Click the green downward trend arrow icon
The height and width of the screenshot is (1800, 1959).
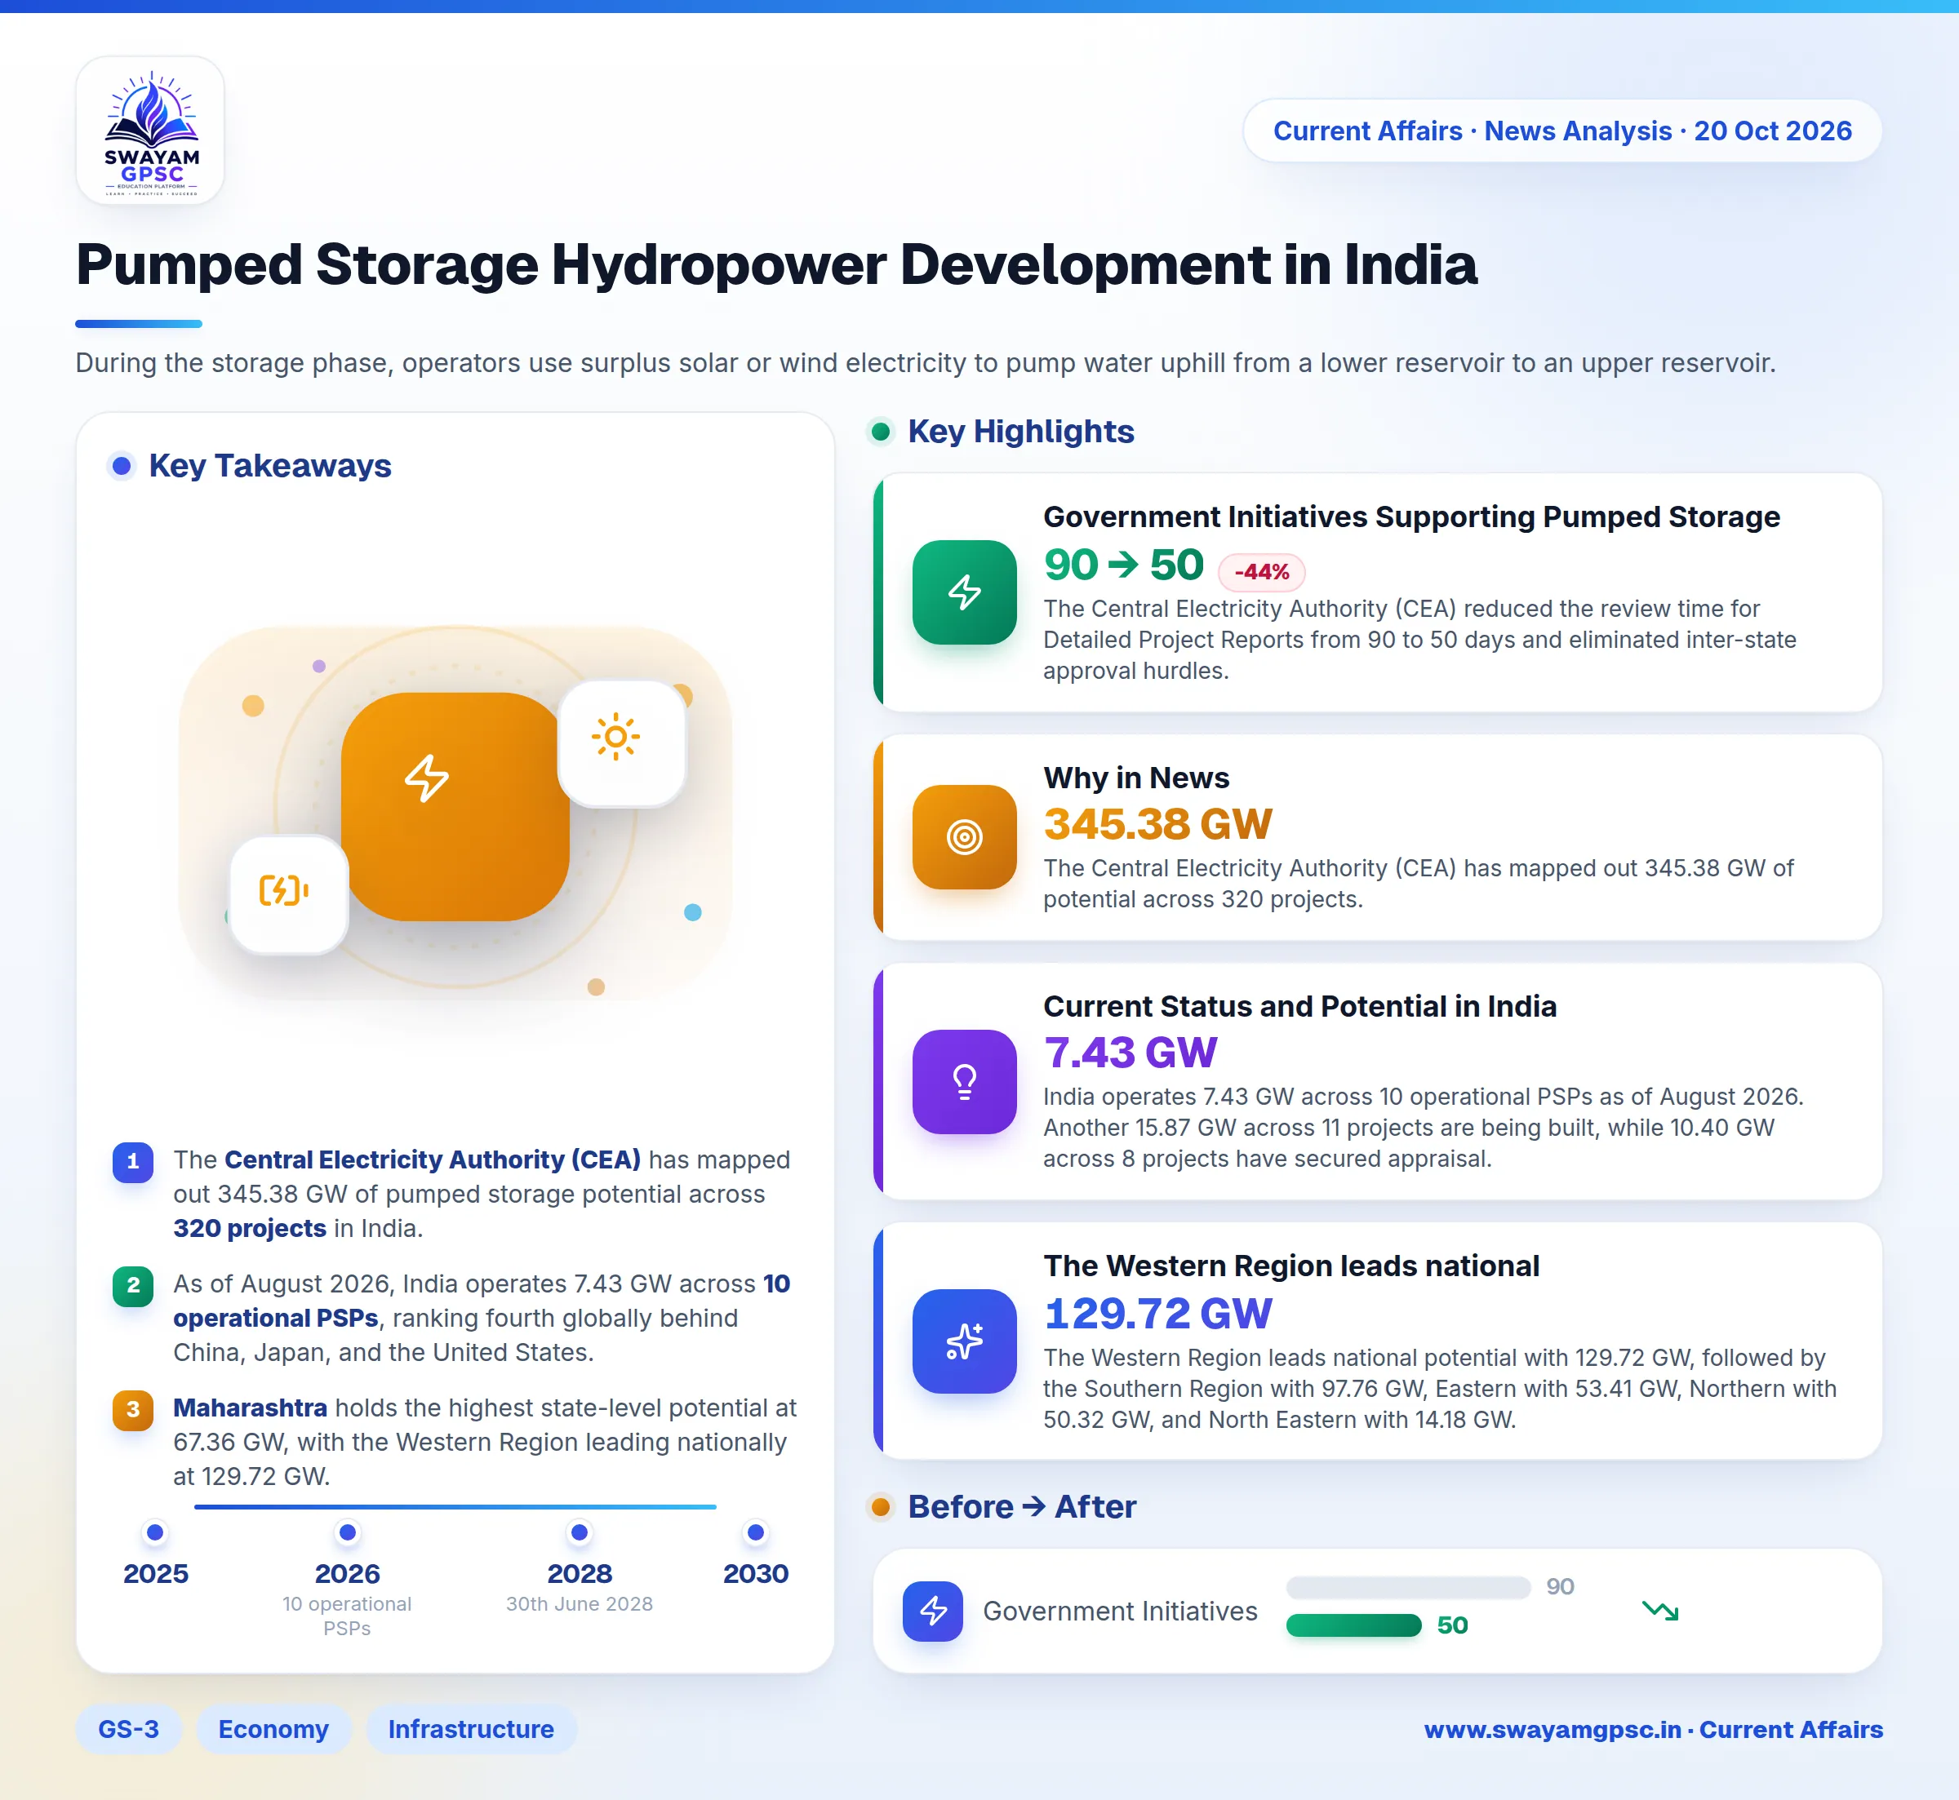point(1660,1611)
